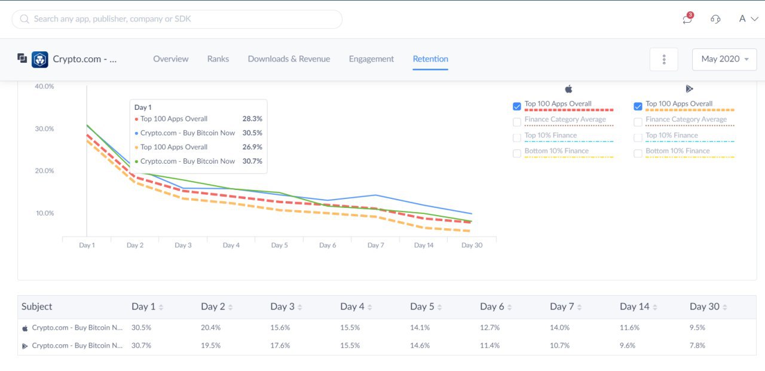Select the Retention tab
765x371 pixels.
click(430, 59)
